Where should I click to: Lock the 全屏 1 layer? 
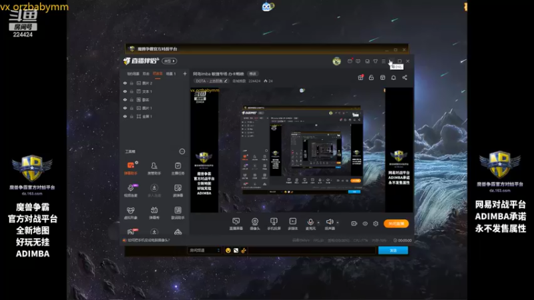(131, 116)
